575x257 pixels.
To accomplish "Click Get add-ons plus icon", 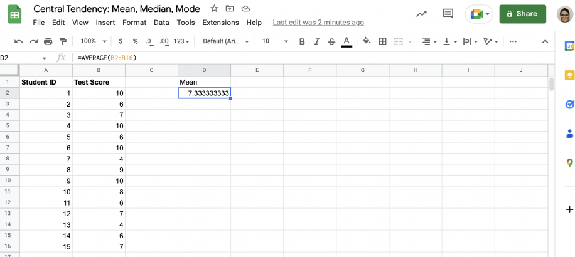I will pos(569,210).
